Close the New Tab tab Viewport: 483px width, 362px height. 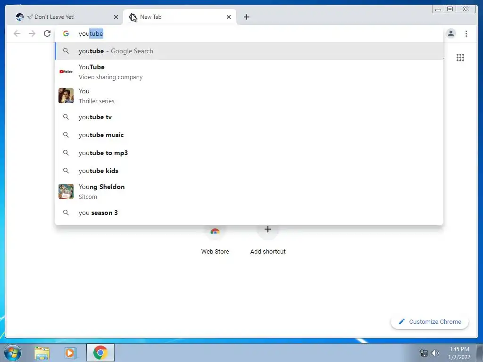[229, 17]
